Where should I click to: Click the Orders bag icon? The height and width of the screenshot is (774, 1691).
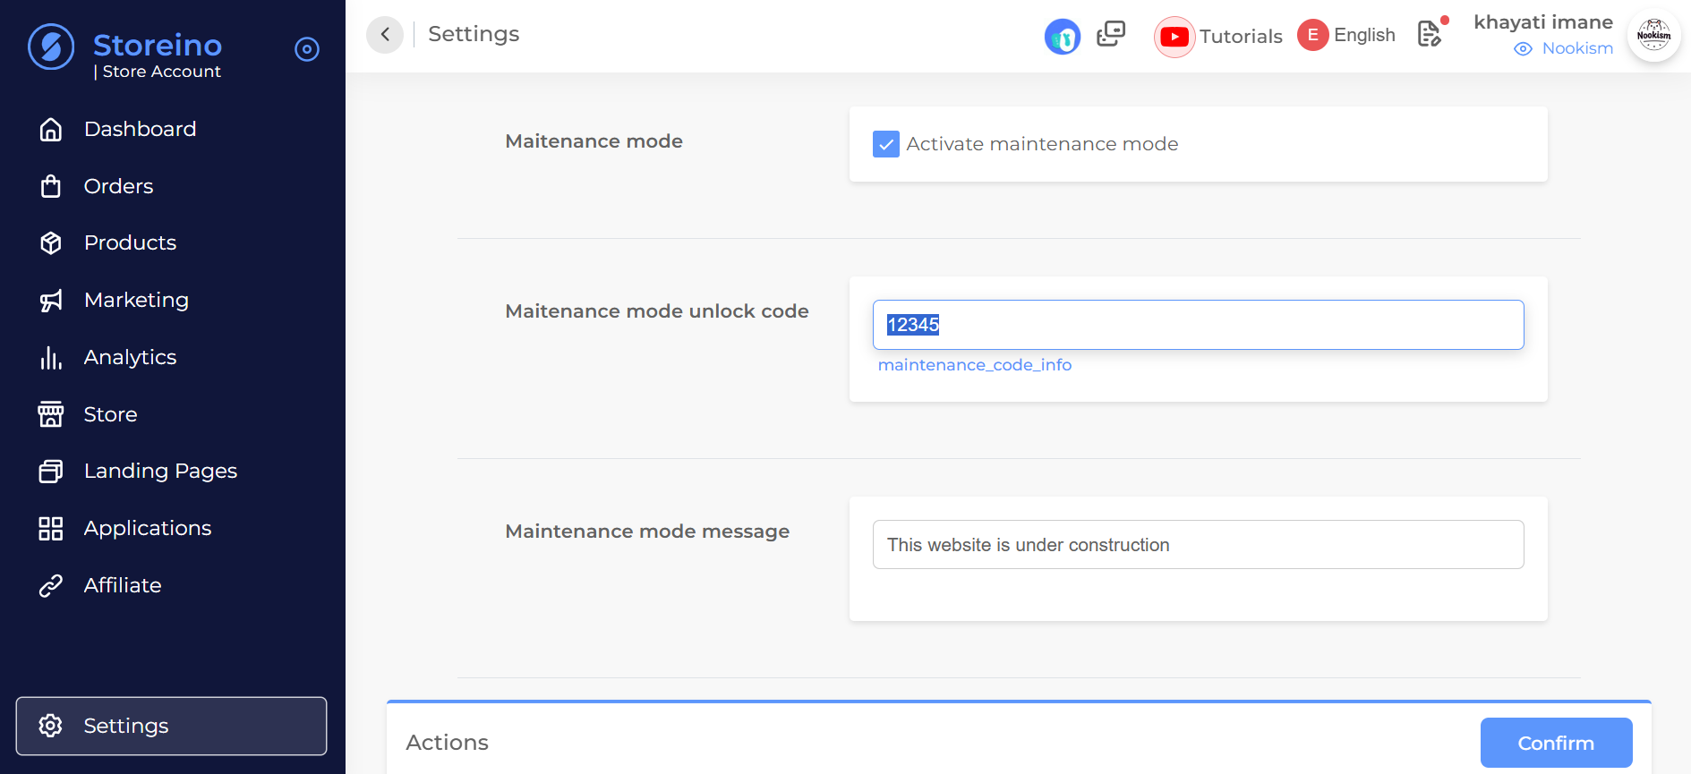[51, 186]
